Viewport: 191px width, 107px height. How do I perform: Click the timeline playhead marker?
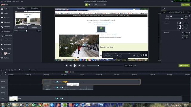(67, 72)
